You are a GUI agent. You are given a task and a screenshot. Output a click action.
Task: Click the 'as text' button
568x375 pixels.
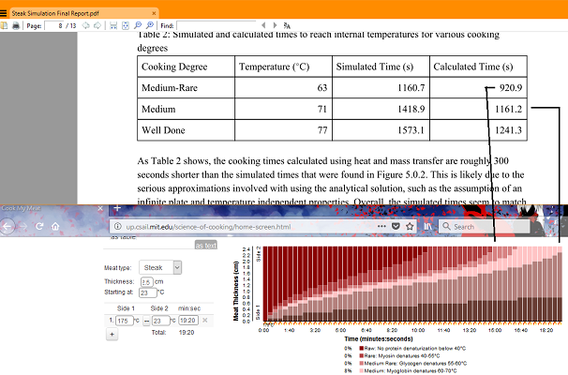coord(206,246)
